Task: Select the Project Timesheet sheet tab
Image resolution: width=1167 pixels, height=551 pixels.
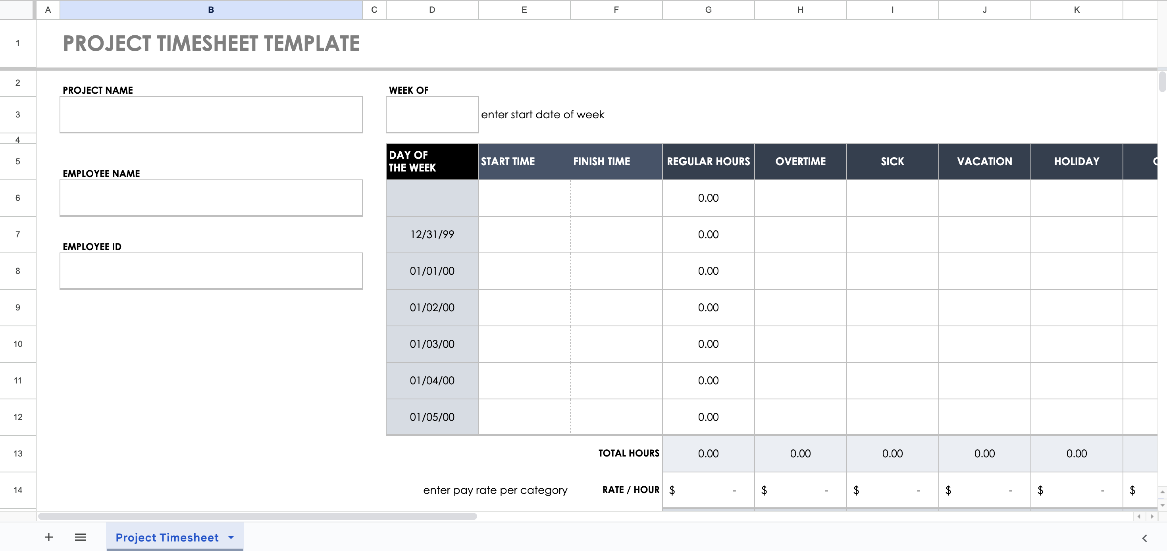Action: pos(167,538)
